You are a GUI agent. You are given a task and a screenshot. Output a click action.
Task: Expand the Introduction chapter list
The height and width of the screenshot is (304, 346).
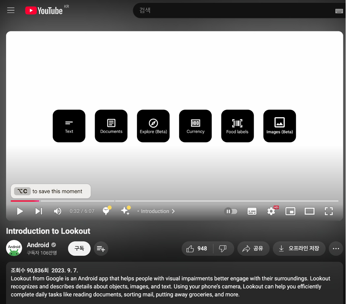[x=156, y=211]
